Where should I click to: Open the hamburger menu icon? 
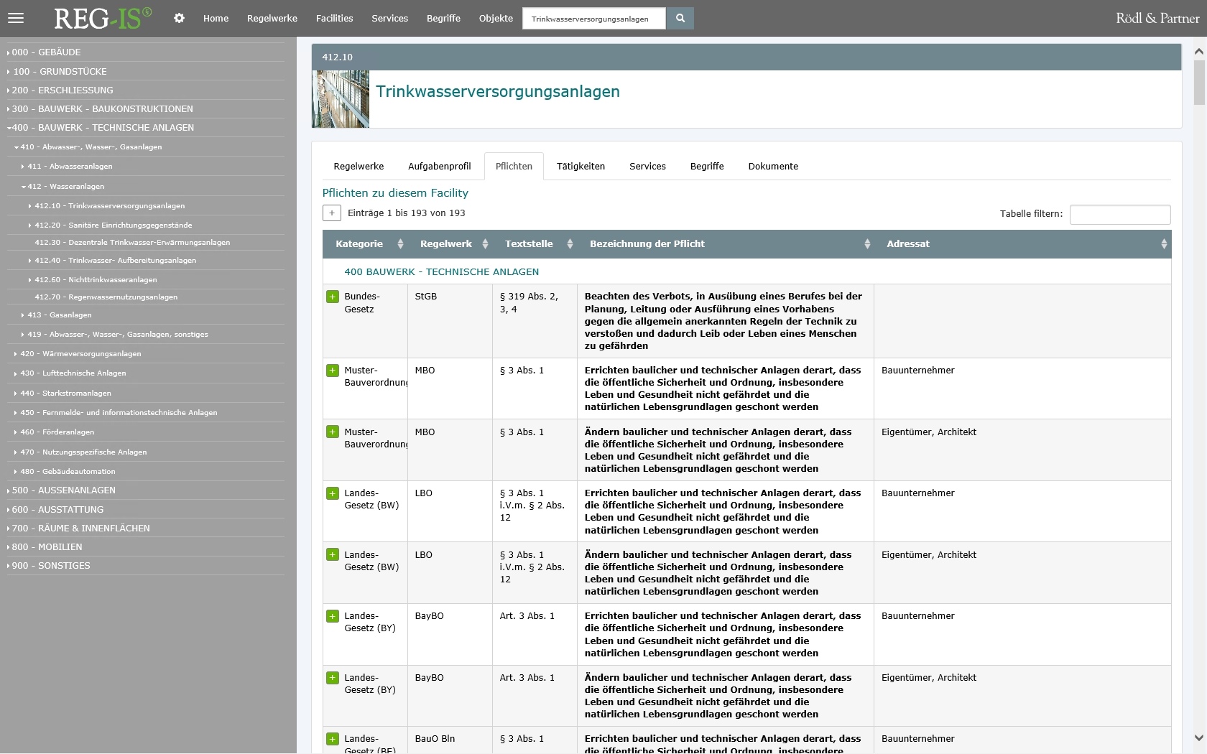pos(16,19)
